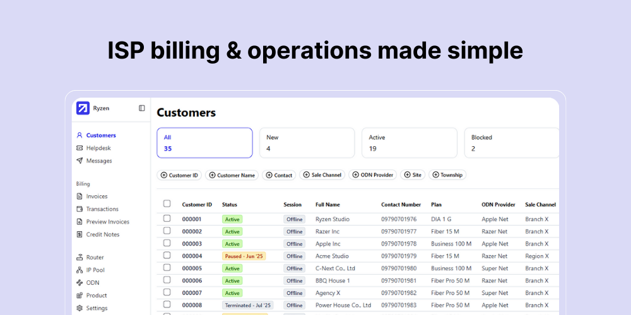Screen dimensions: 631x315
Task: Open Preview Invoices link in sidebar
Action: pos(107,222)
